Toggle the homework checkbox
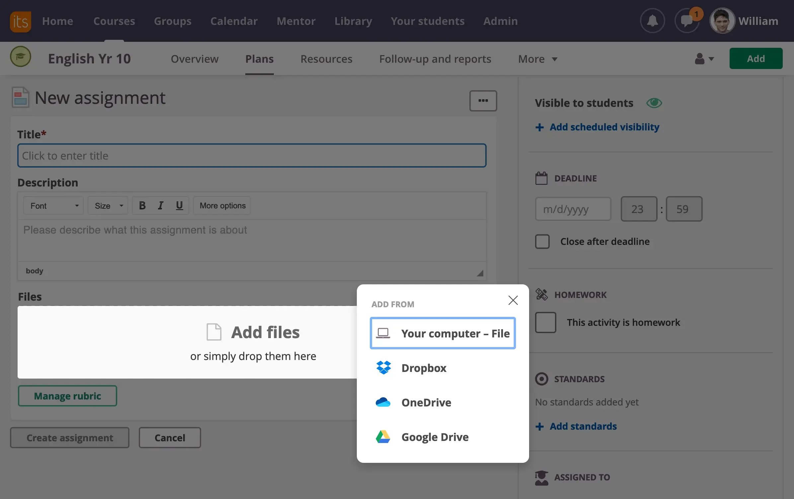The width and height of the screenshot is (794, 499). (x=545, y=322)
